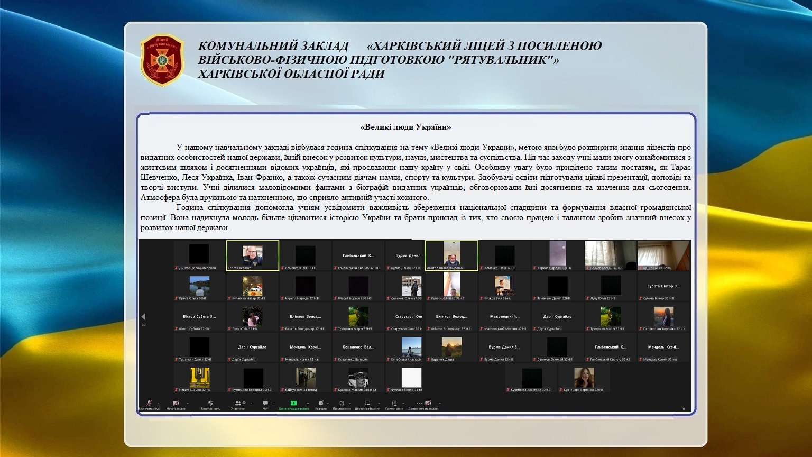The image size is (812, 457).
Task: Open the Безопасность shield icon
Action: coord(210,404)
